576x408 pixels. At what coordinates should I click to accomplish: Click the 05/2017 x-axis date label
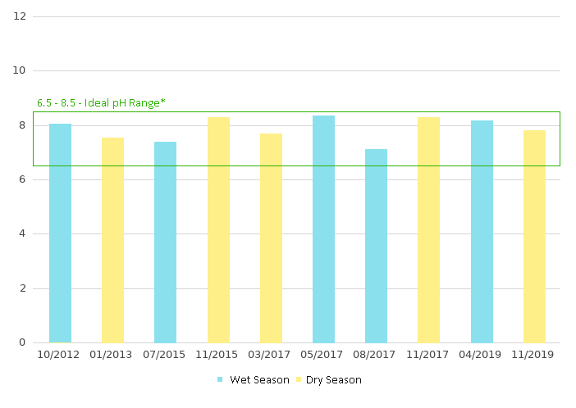point(323,355)
